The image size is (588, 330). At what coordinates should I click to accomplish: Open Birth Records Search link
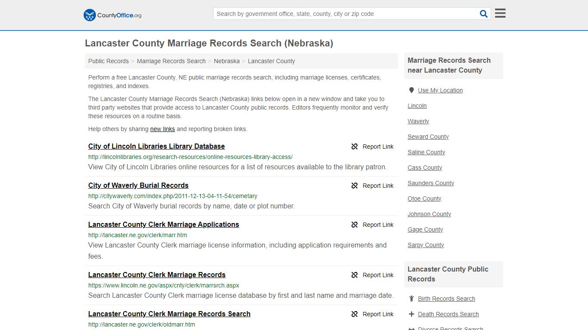tap(446, 299)
